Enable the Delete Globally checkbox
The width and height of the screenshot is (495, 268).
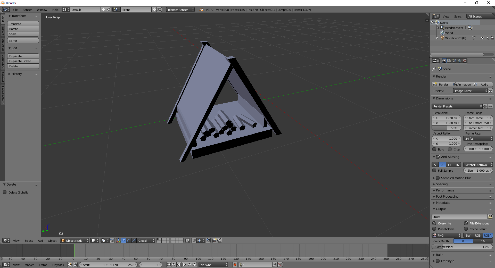[5, 192]
